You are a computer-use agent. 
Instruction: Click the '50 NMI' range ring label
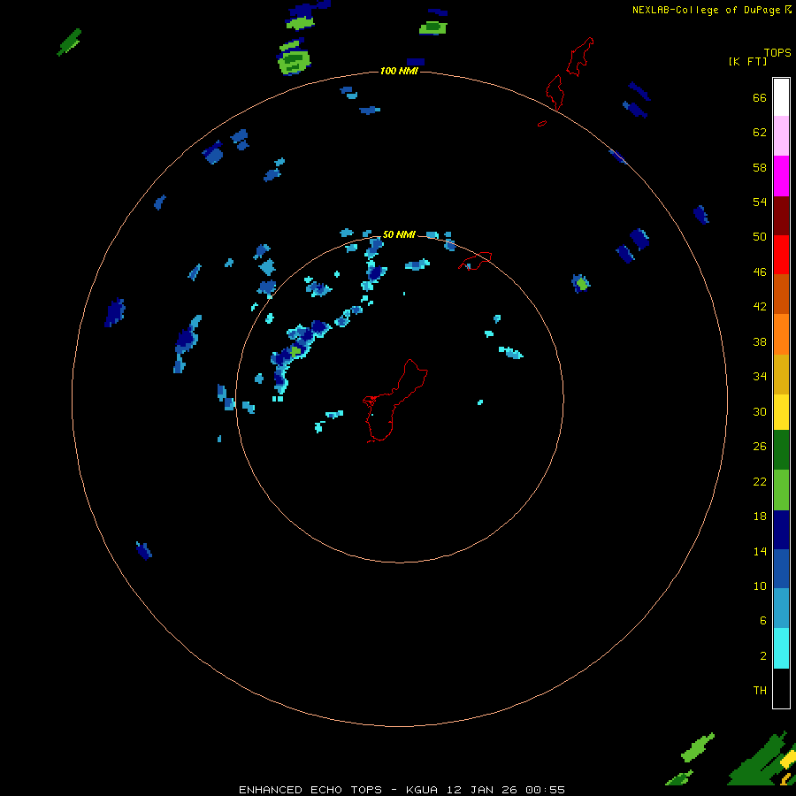[x=399, y=234]
